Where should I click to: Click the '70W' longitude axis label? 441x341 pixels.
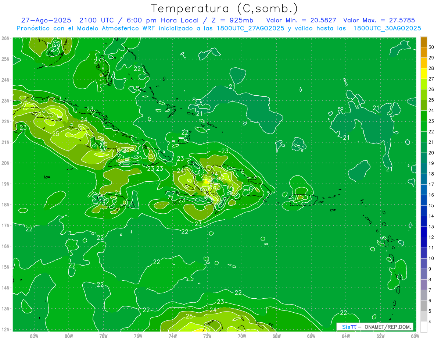point(242,336)
